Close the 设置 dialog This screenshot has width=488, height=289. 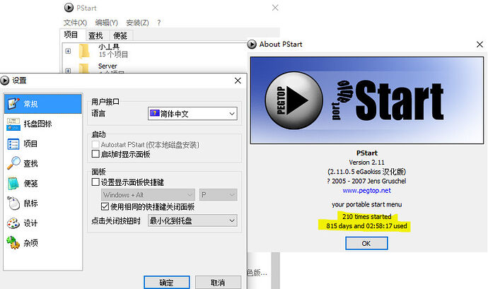238,81
